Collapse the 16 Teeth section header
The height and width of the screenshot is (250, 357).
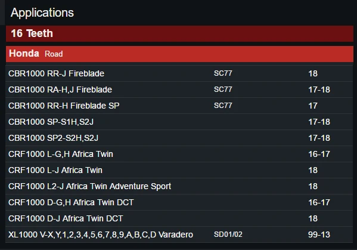179,33
